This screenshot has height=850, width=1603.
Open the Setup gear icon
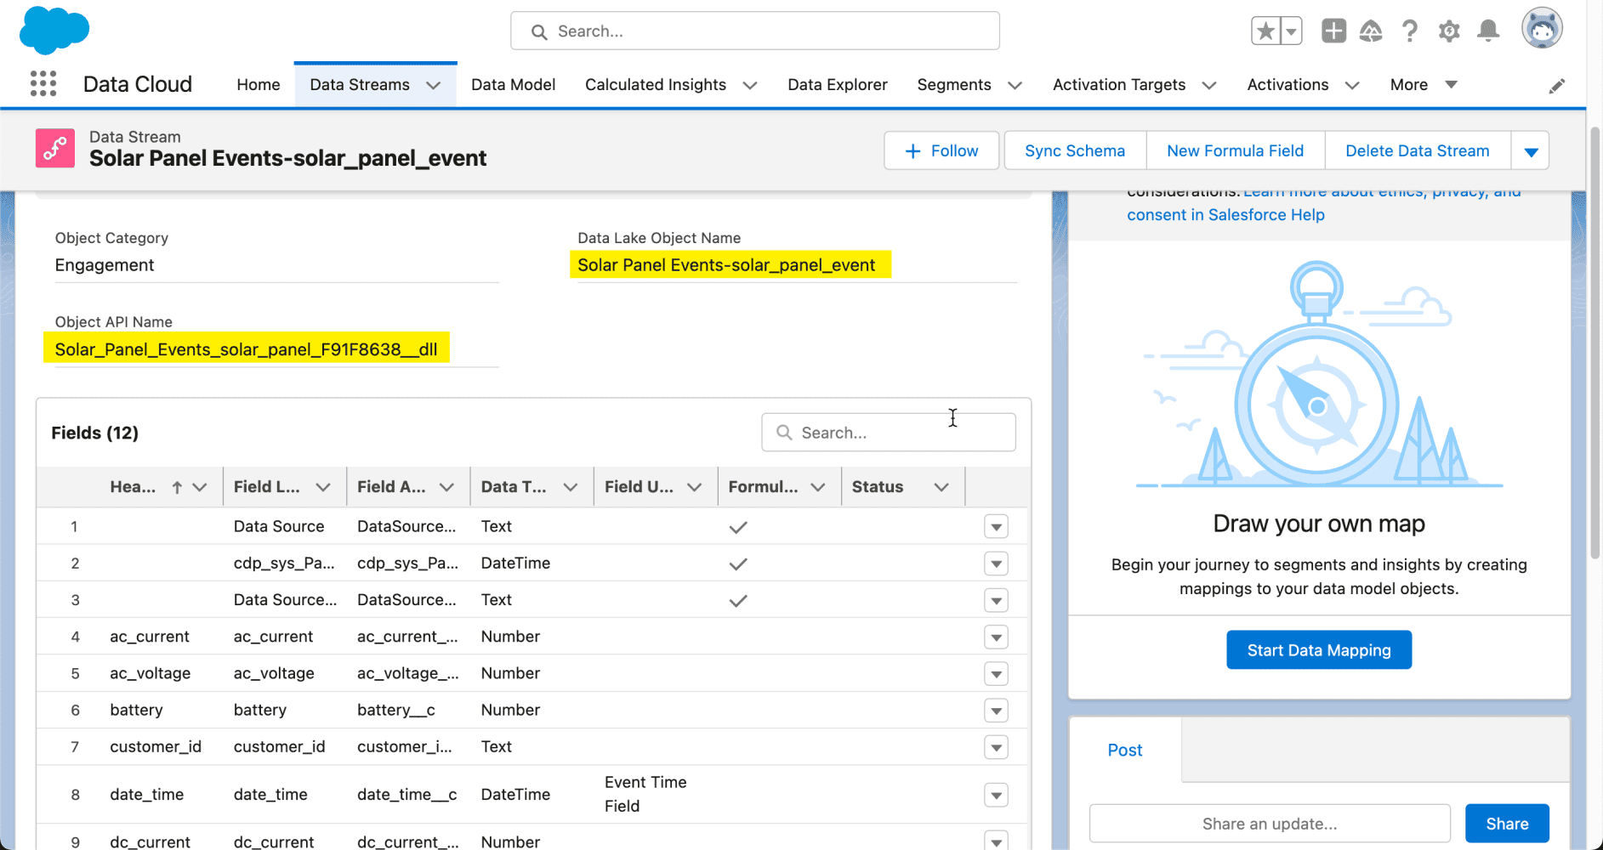pyautogui.click(x=1449, y=31)
